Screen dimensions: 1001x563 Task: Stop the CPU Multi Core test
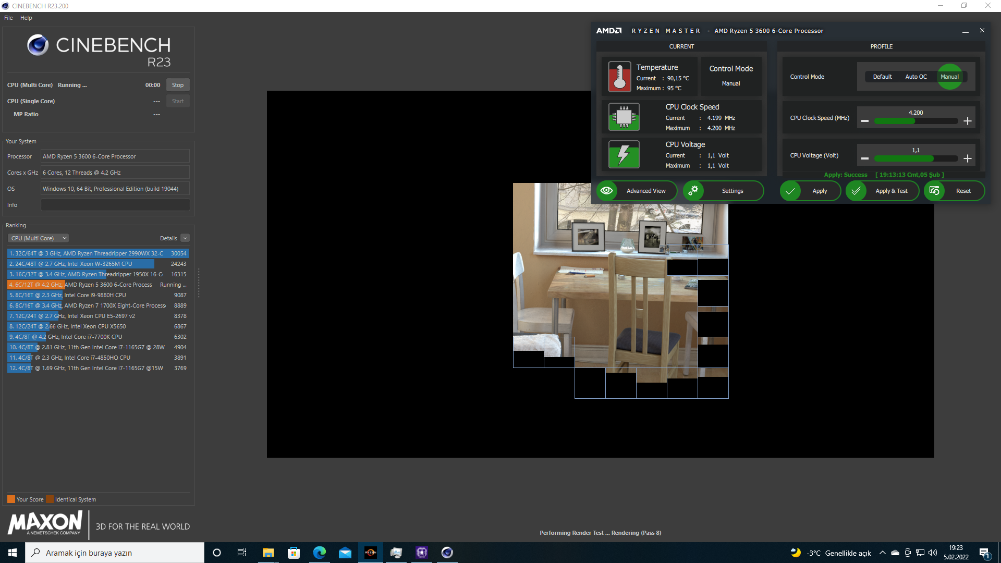(178, 85)
